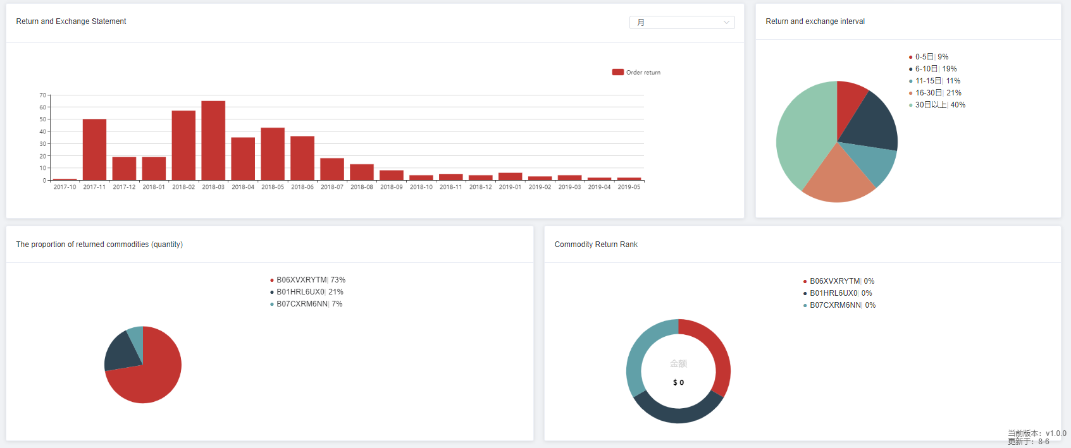Select the 2018-01 bar
The width and height of the screenshot is (1071, 448).
(x=154, y=169)
